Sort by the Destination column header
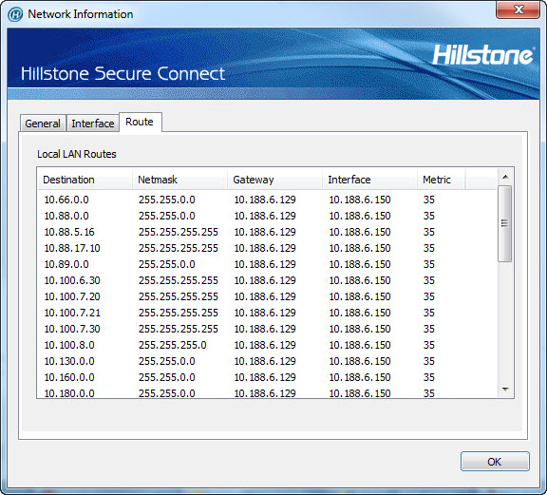The width and height of the screenshot is (547, 495). tap(85, 180)
